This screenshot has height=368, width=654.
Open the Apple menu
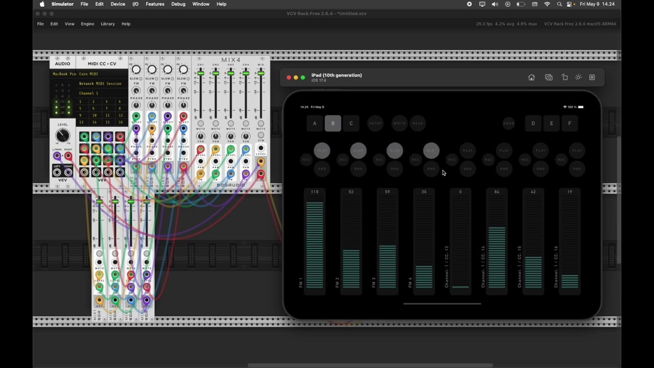[x=42, y=4]
